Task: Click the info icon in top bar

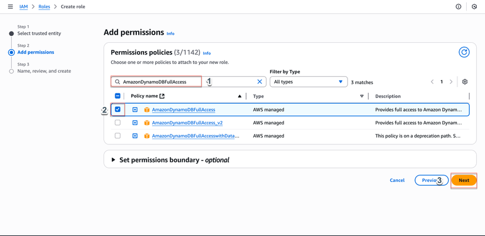Action: (459, 6)
